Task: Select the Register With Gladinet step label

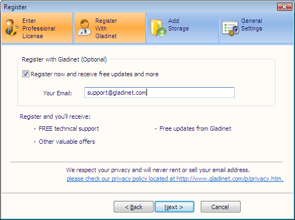Action: (106, 28)
